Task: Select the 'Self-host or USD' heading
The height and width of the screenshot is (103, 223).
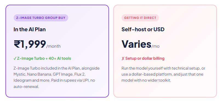Action: click(x=143, y=30)
